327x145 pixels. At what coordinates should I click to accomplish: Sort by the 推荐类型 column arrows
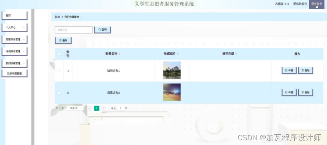pyautogui.click(x=236, y=54)
